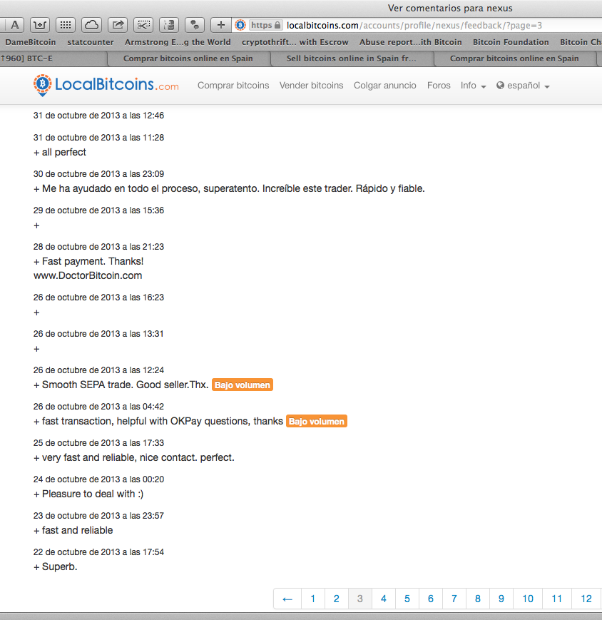Open Vender bitcoins nav link
Viewport: 602px width, 620px height.
pyautogui.click(x=311, y=86)
